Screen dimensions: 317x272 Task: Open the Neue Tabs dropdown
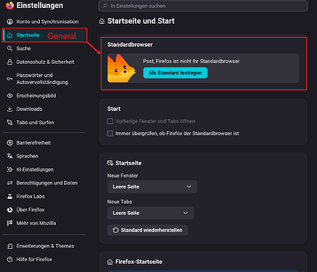coord(150,213)
